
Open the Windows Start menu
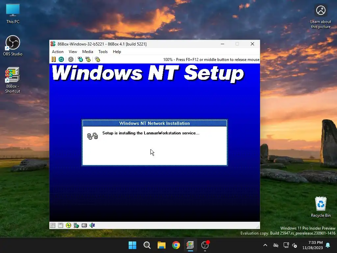tap(132, 245)
